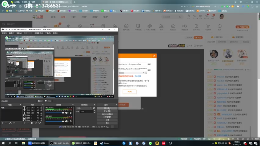Open OBS source Properties button above docks
Image resolution: width=260 pixels, height=146 pixels.
coord(40,101)
